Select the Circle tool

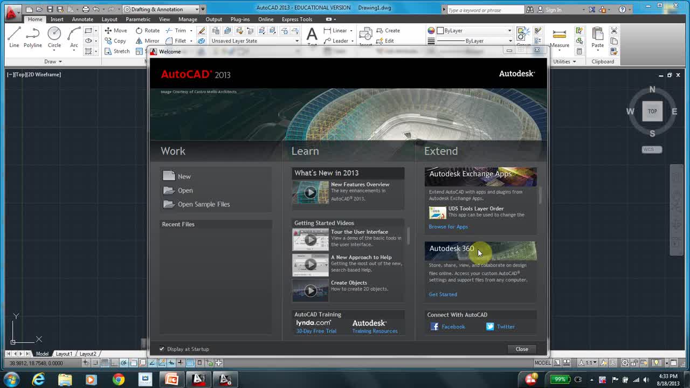point(54,34)
